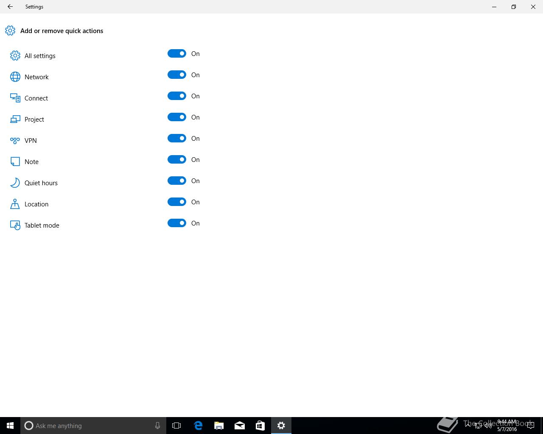Click the Tablet mode icon
543x434 pixels.
point(15,225)
